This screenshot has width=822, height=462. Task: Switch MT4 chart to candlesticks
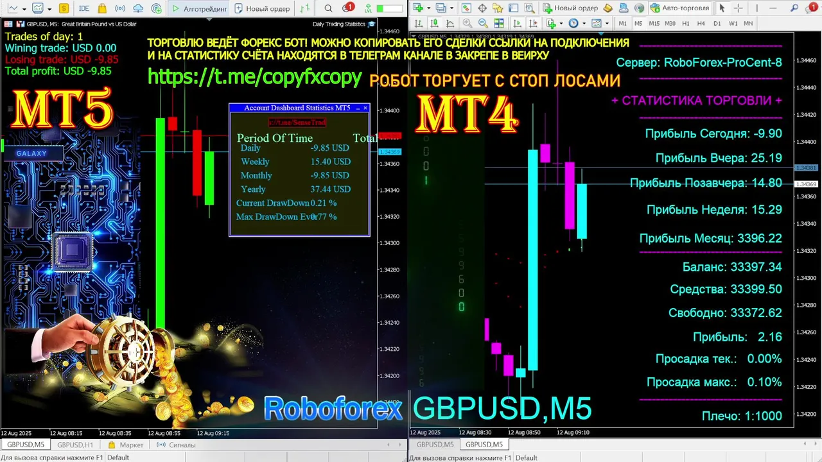point(434,23)
